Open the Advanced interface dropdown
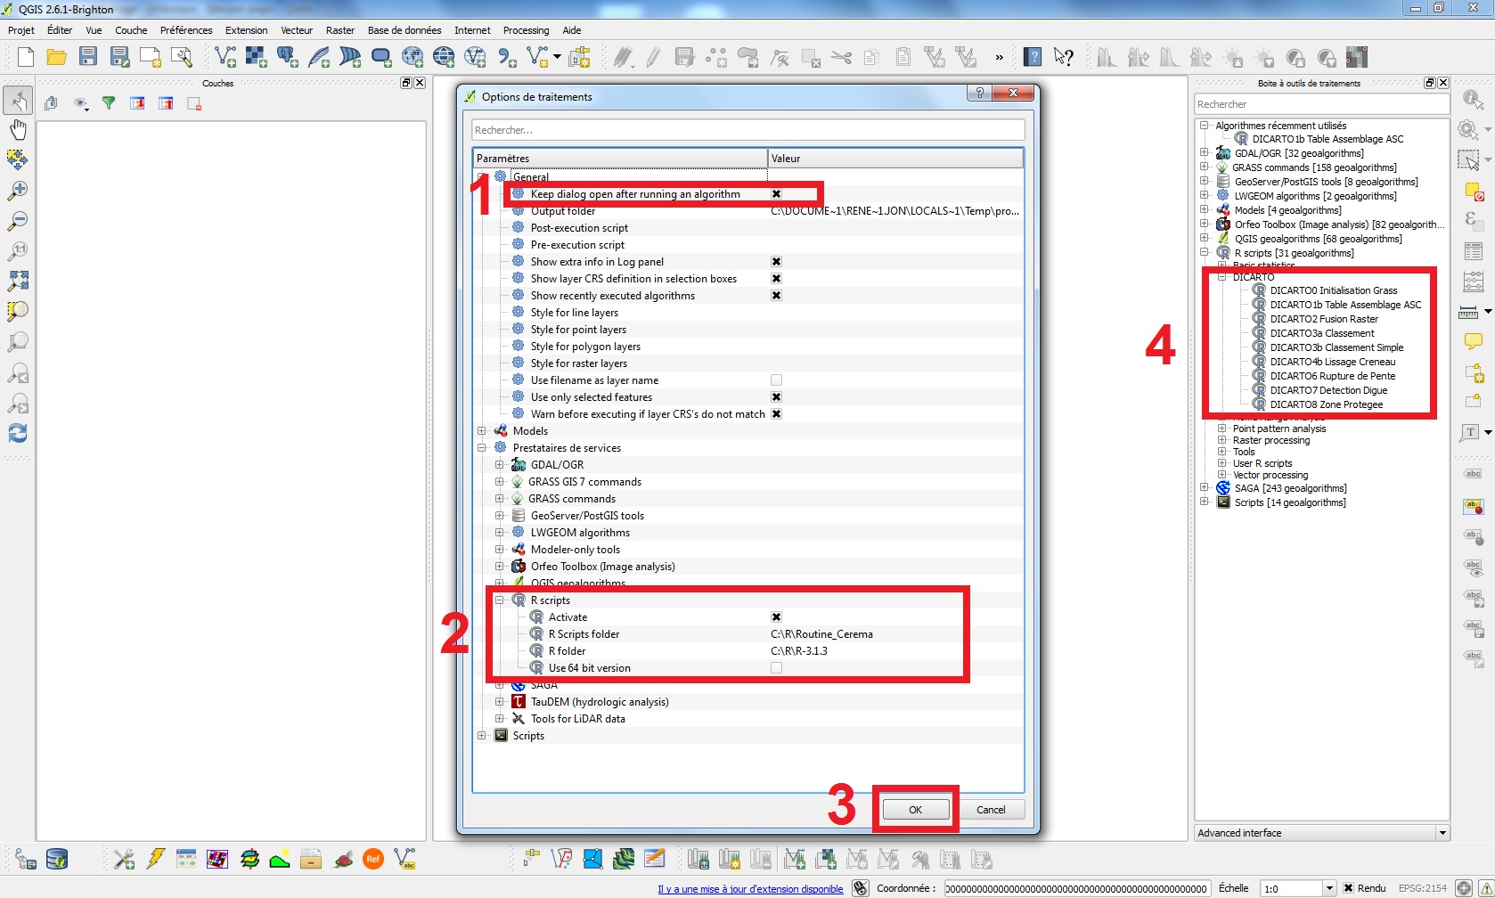The height and width of the screenshot is (898, 1495). click(x=1442, y=833)
